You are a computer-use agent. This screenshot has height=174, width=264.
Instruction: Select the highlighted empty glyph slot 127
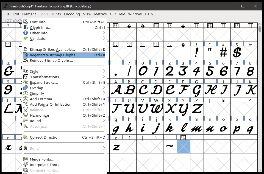183,146
